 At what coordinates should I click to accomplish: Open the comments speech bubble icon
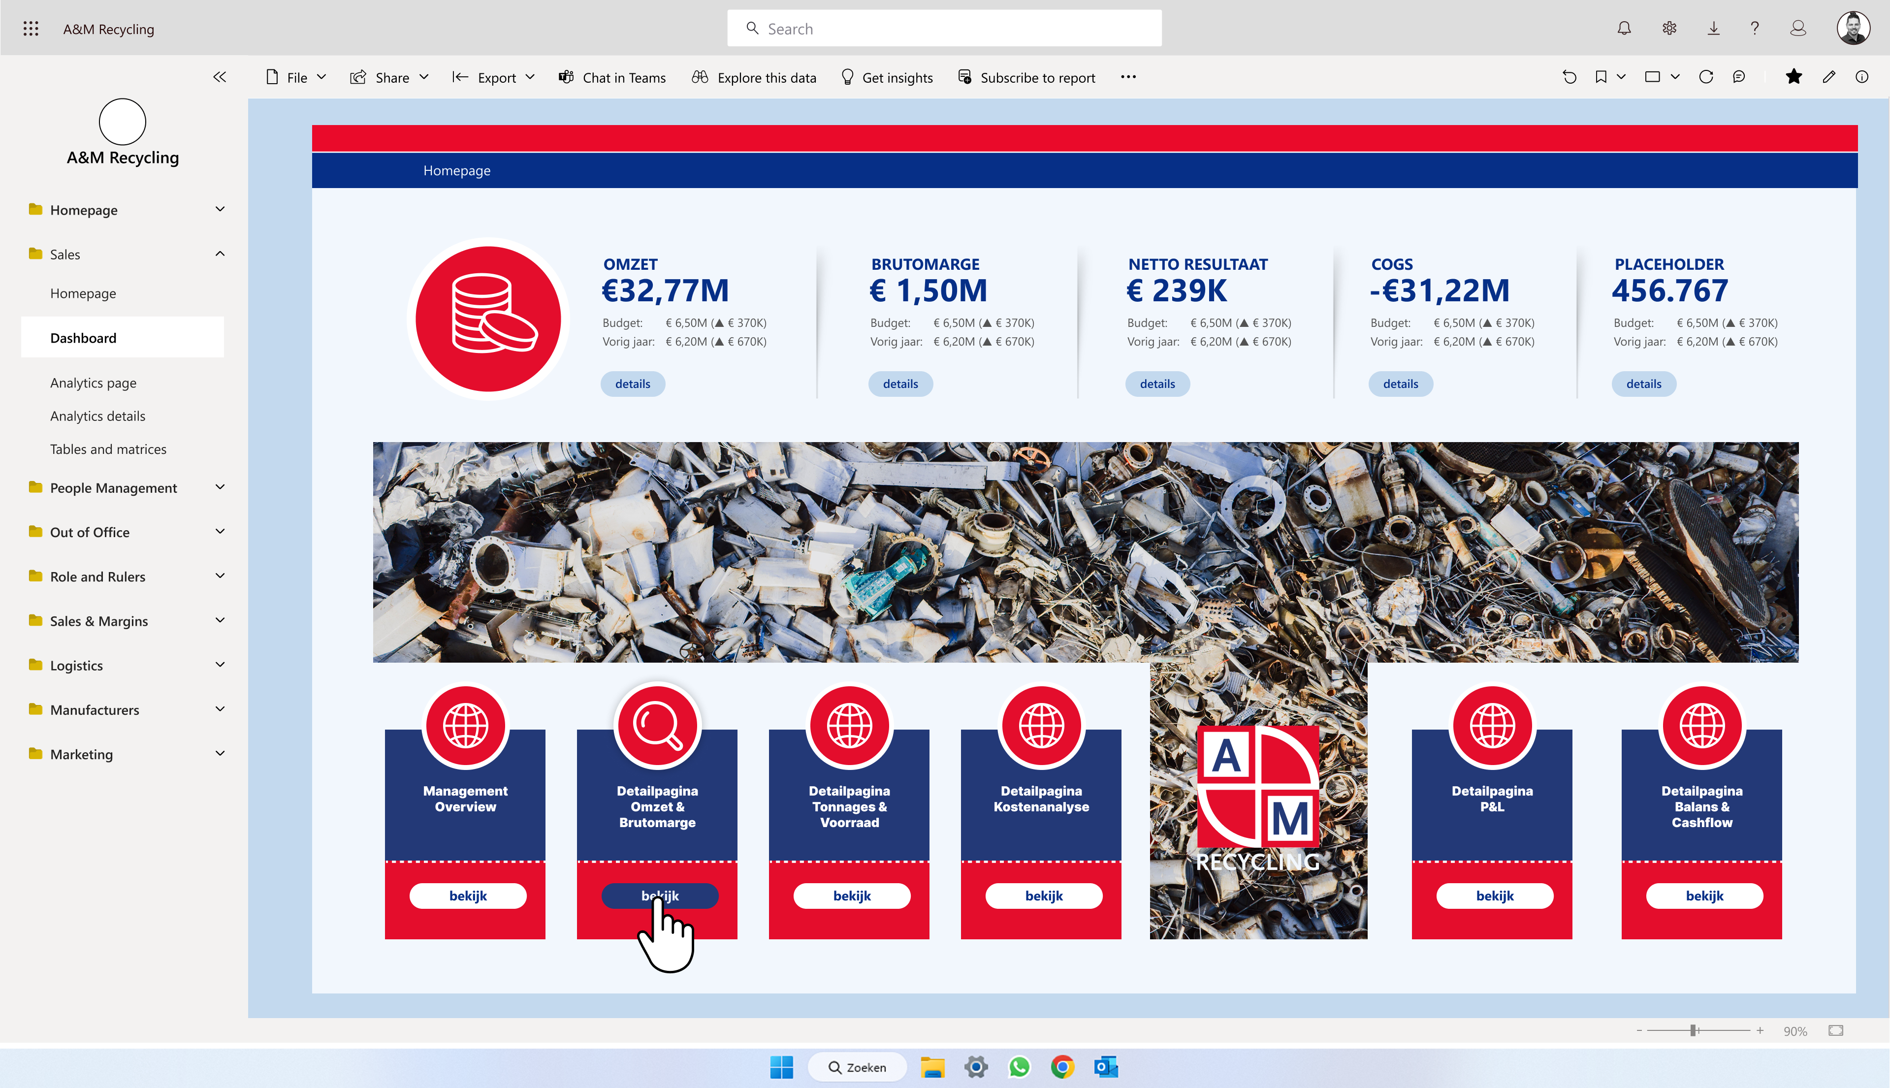coord(1739,77)
